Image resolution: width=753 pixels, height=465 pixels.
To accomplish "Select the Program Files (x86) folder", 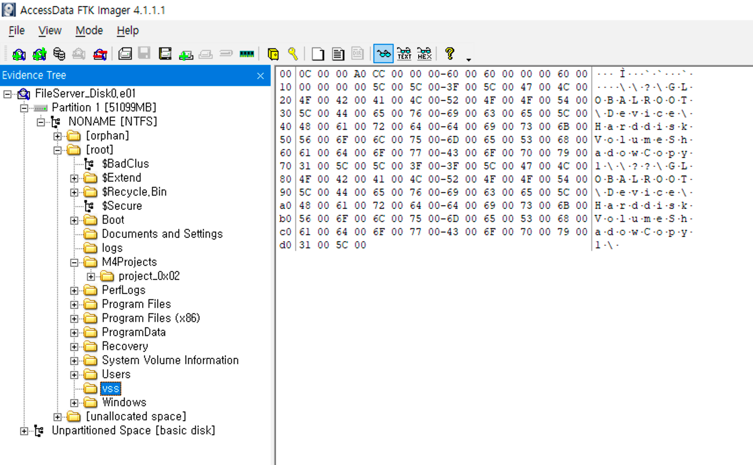I will [x=151, y=318].
